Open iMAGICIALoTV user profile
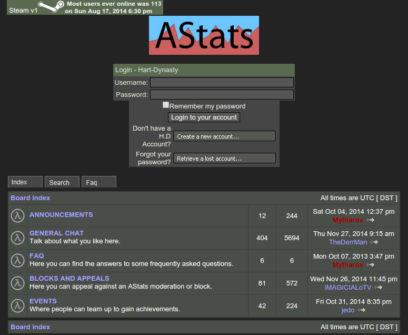 click(x=348, y=288)
